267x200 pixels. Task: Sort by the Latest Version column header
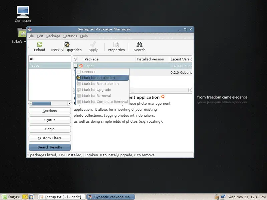click(x=181, y=59)
